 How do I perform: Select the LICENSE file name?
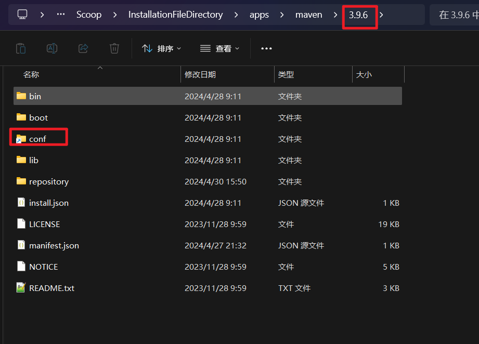[x=45, y=224]
